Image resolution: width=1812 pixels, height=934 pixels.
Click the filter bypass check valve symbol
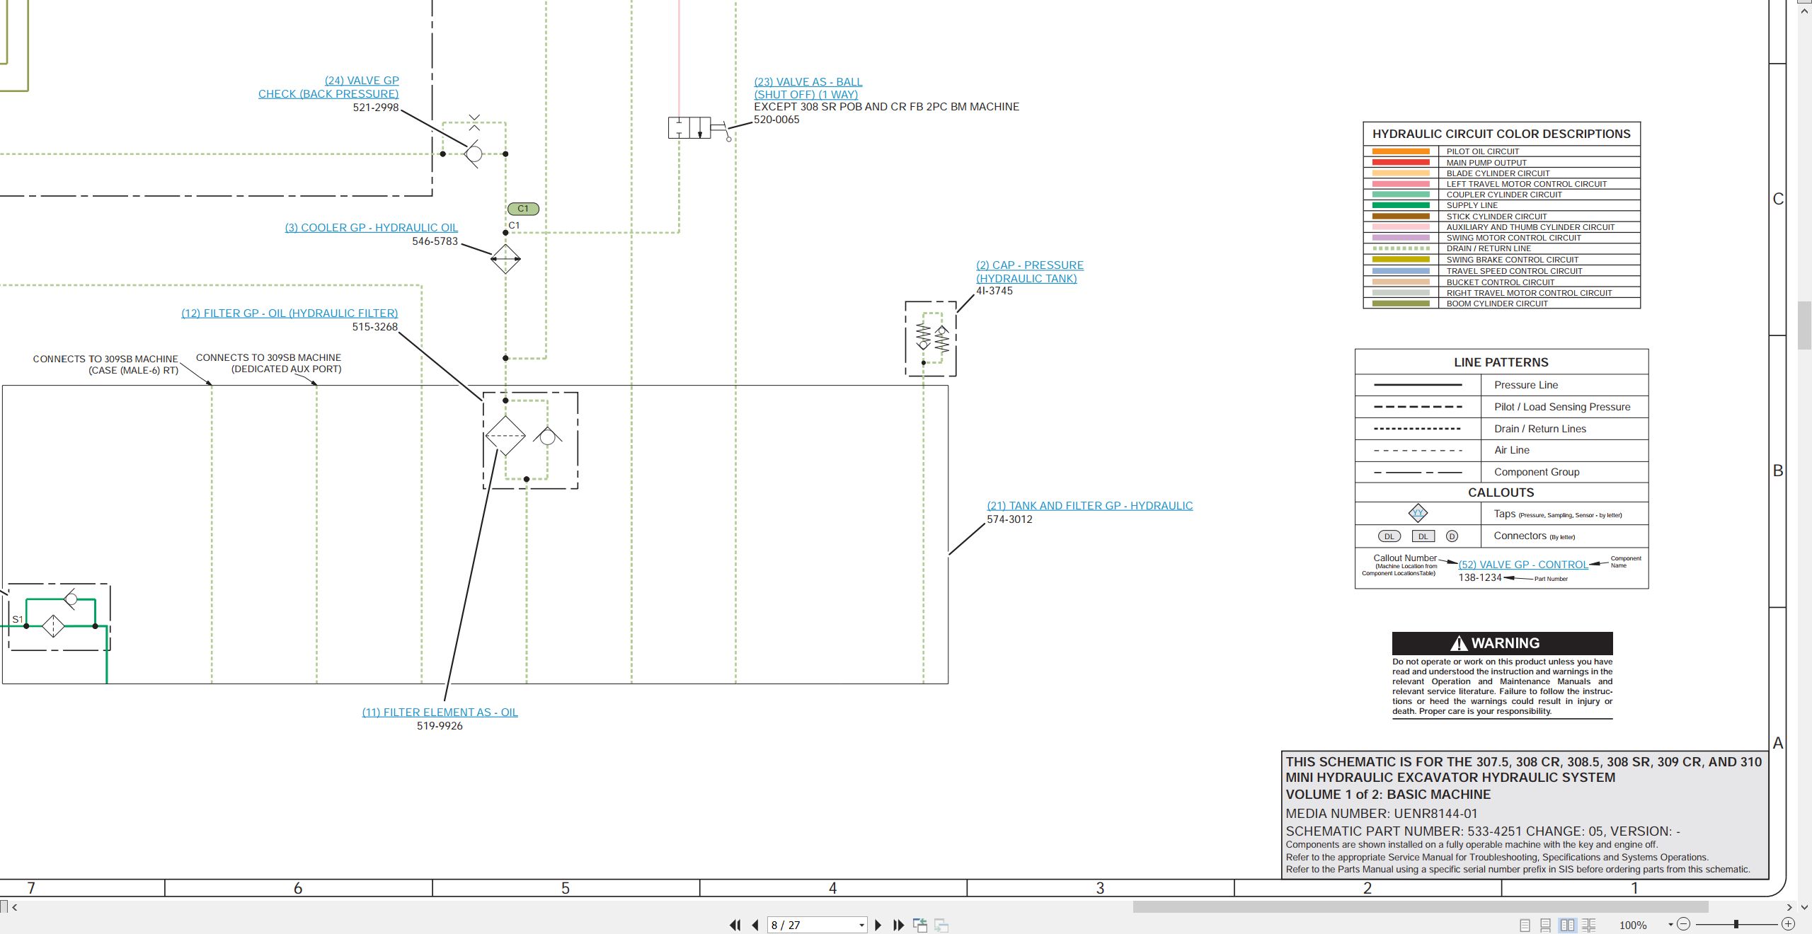coord(548,437)
